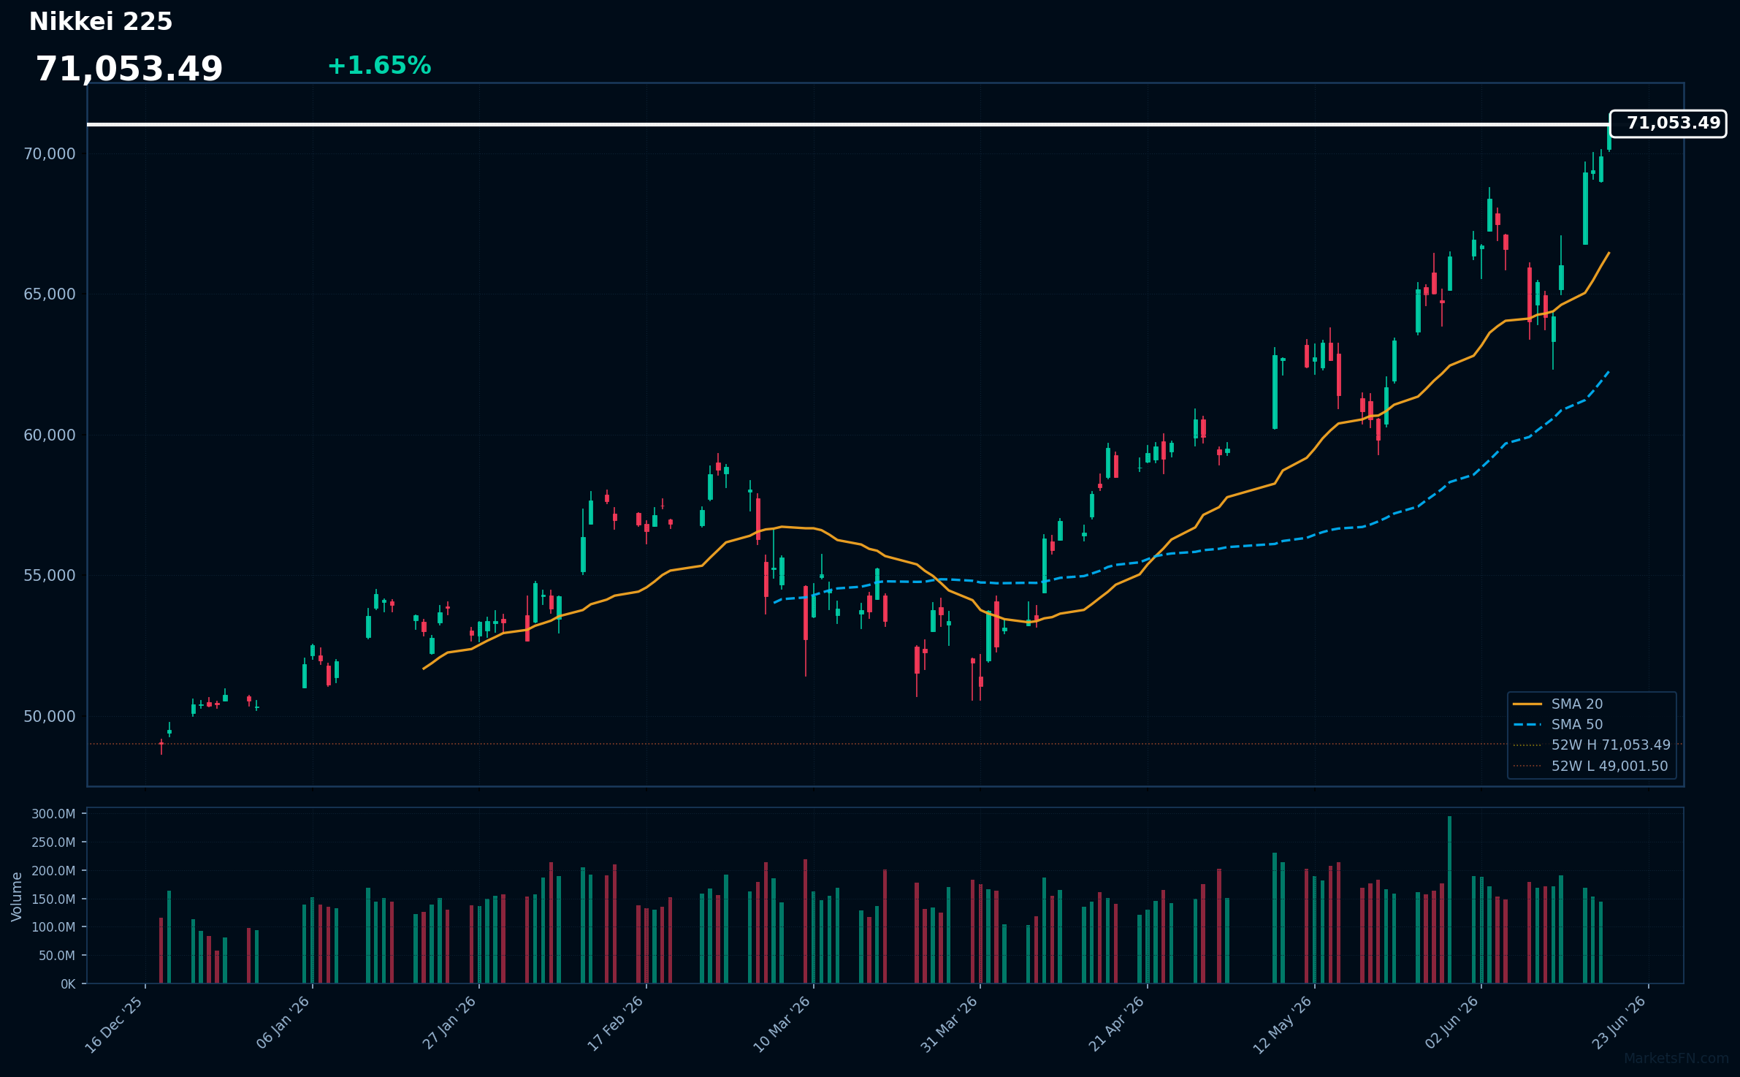Click the 50.0M volume axis label
This screenshot has height=1077, width=1740.
click(57, 956)
